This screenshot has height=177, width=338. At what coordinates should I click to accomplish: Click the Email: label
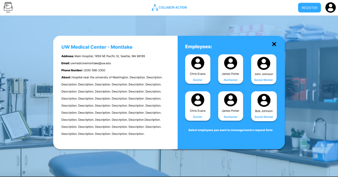(65, 63)
